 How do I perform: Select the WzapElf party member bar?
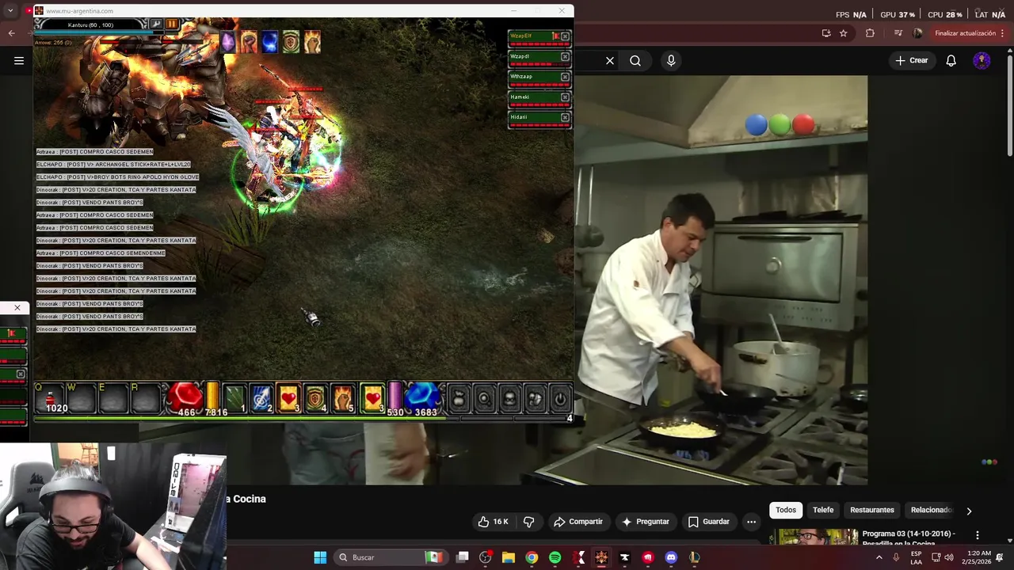[539, 37]
